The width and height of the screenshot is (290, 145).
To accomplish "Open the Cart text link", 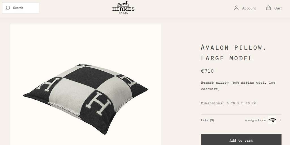I will 278,8.
